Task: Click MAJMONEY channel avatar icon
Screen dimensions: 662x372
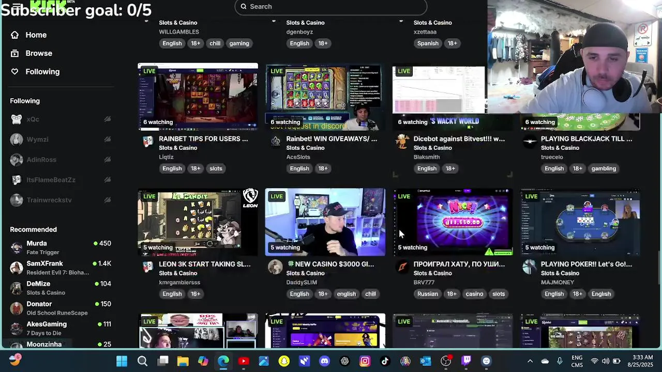Action: (530, 267)
